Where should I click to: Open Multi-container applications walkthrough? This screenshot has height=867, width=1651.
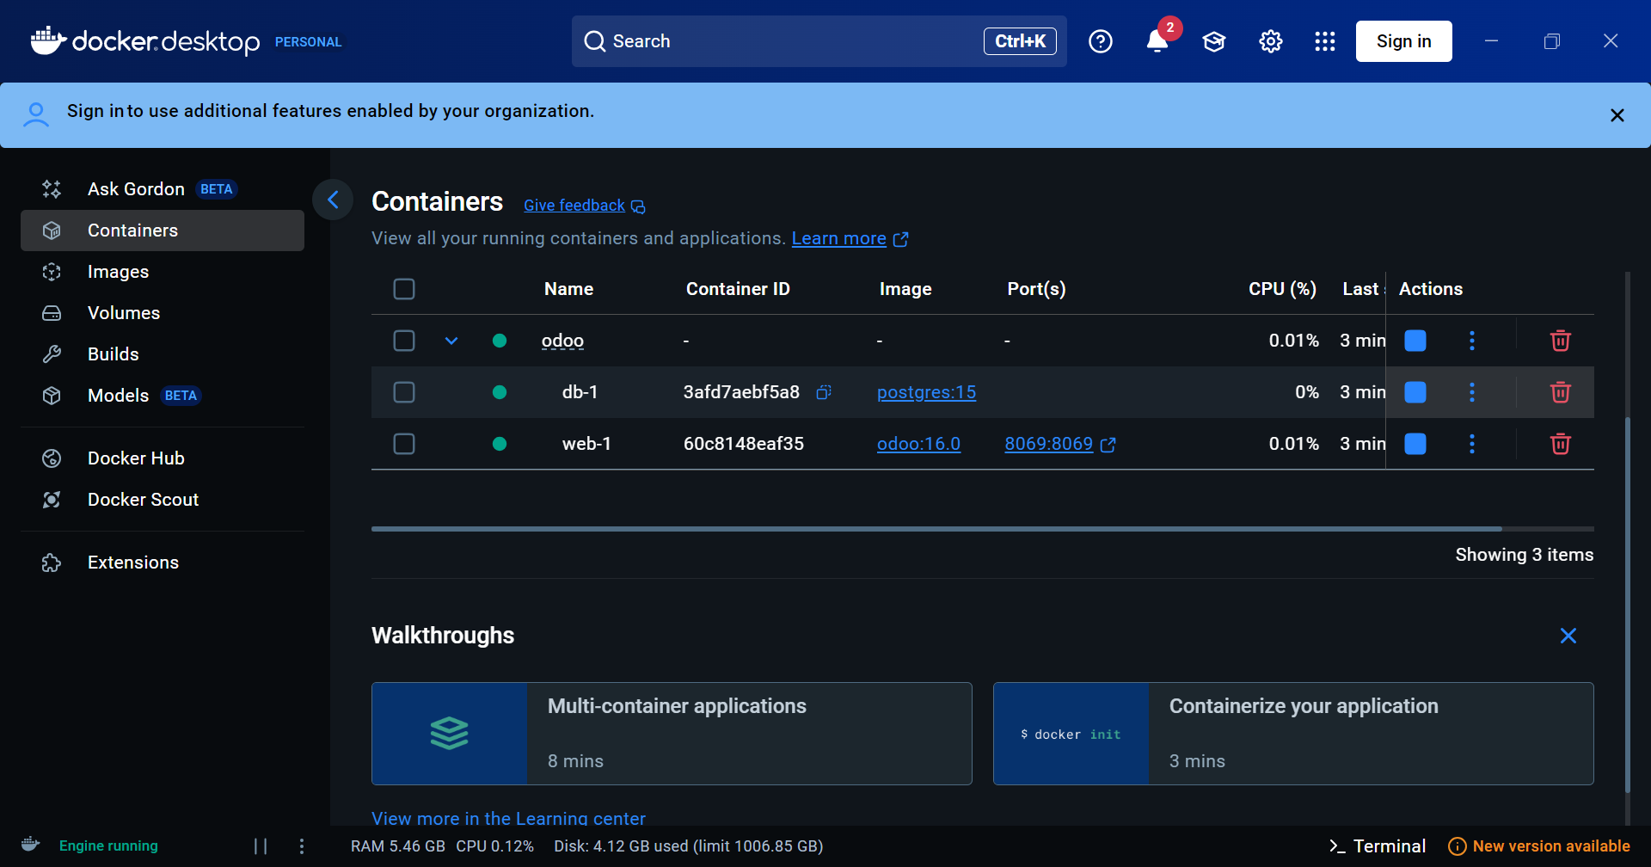672,734
